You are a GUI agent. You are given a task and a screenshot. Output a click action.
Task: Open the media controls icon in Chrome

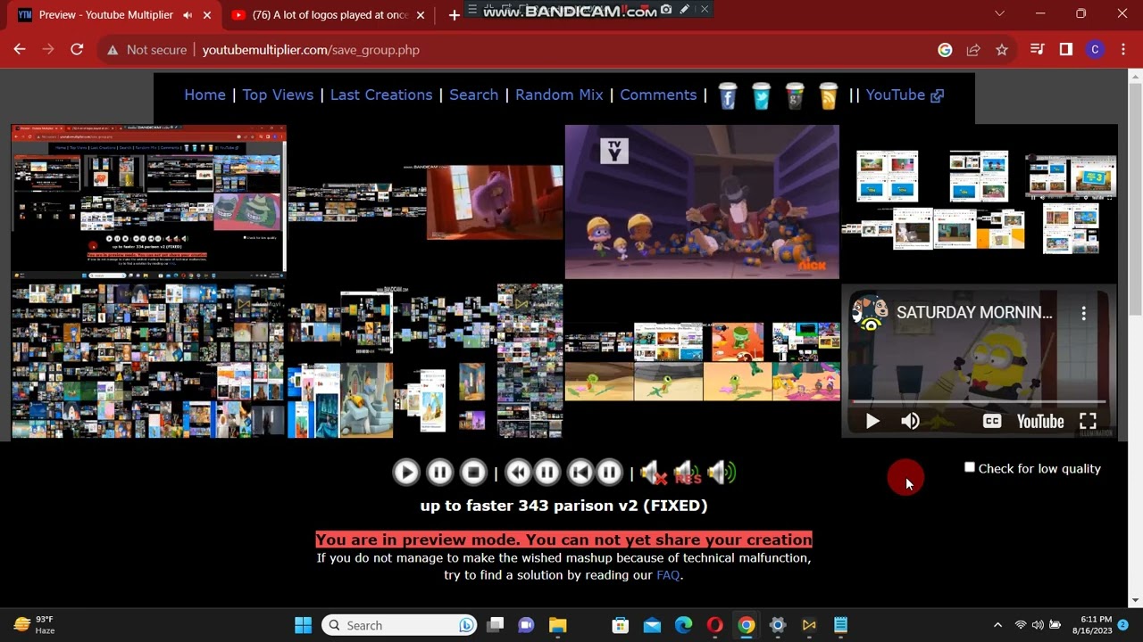pos(1037,50)
